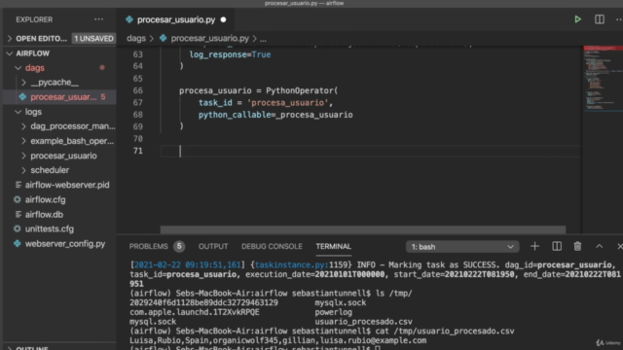Screen dimensions: 623x350
Task: Open webserver_config.py file
Action: [x=65, y=244]
